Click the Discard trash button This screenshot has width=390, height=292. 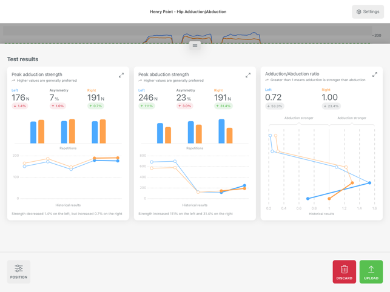[344, 271]
